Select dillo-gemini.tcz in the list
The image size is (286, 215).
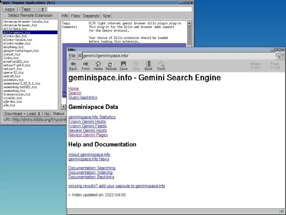[x=30, y=32]
